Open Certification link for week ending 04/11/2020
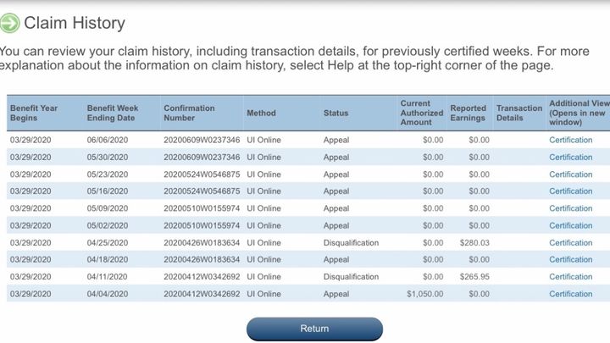 [x=571, y=277]
